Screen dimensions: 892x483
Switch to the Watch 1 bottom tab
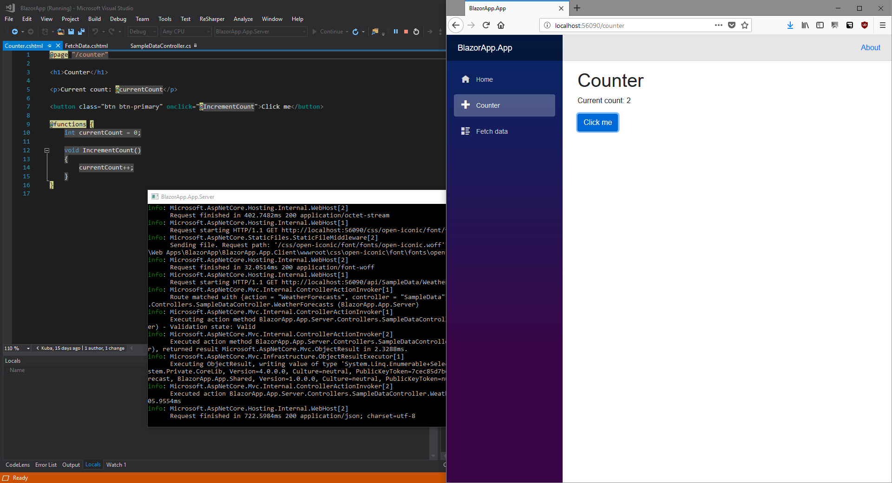tap(116, 465)
